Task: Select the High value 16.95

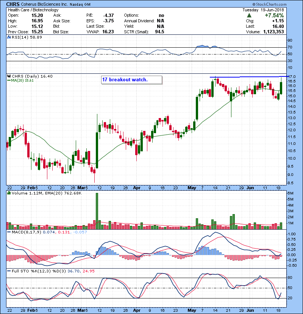Action: point(37,21)
